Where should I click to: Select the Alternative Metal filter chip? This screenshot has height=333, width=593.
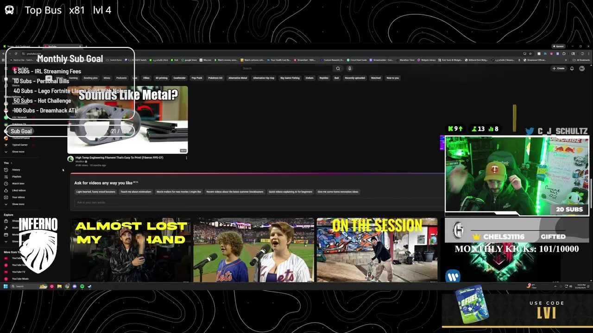pyautogui.click(x=238, y=78)
